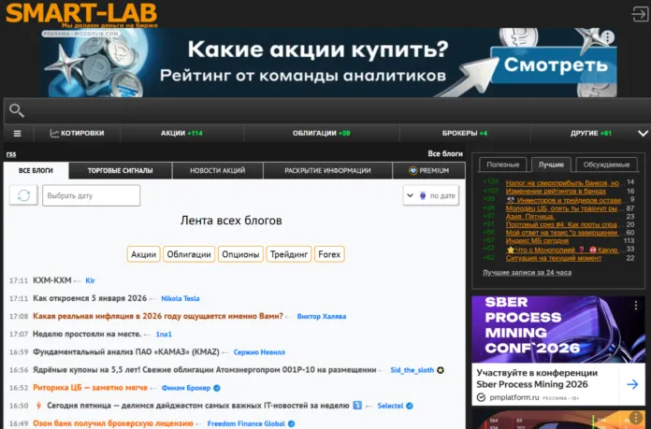
Task: Open the post 'Ядрёные купоны на 5,5 лет!'
Action: [204, 370]
